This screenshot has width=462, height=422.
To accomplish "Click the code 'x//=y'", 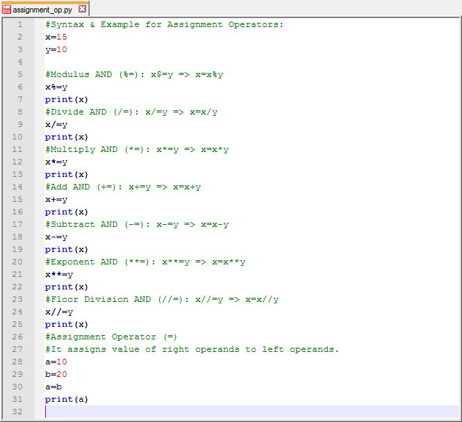I will [x=59, y=312].
